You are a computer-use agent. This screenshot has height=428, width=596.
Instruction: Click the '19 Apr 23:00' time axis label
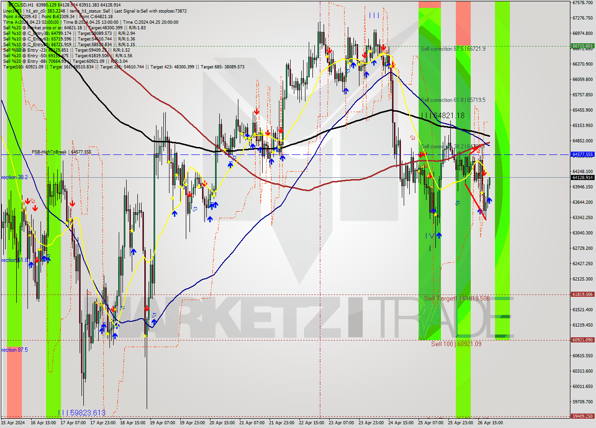pyautogui.click(x=193, y=423)
